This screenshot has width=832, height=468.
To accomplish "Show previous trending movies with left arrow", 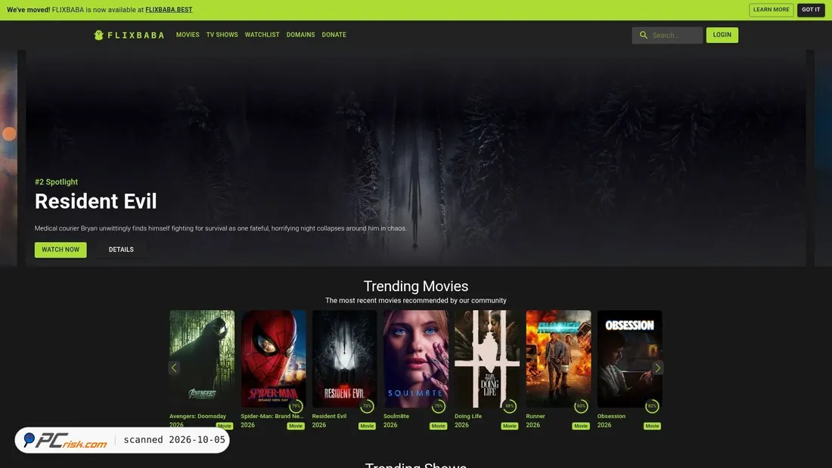I will [174, 367].
